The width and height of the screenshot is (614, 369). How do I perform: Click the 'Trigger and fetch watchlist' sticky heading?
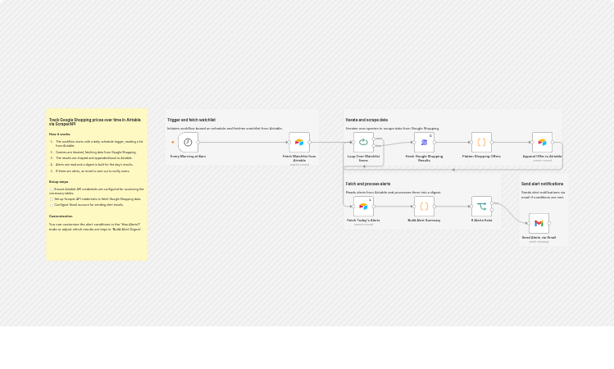191,120
